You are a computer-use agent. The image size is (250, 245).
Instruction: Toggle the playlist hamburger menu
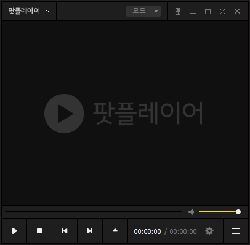click(236, 231)
